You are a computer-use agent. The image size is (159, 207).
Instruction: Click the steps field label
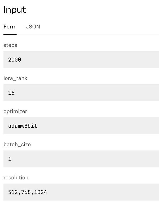(10, 45)
